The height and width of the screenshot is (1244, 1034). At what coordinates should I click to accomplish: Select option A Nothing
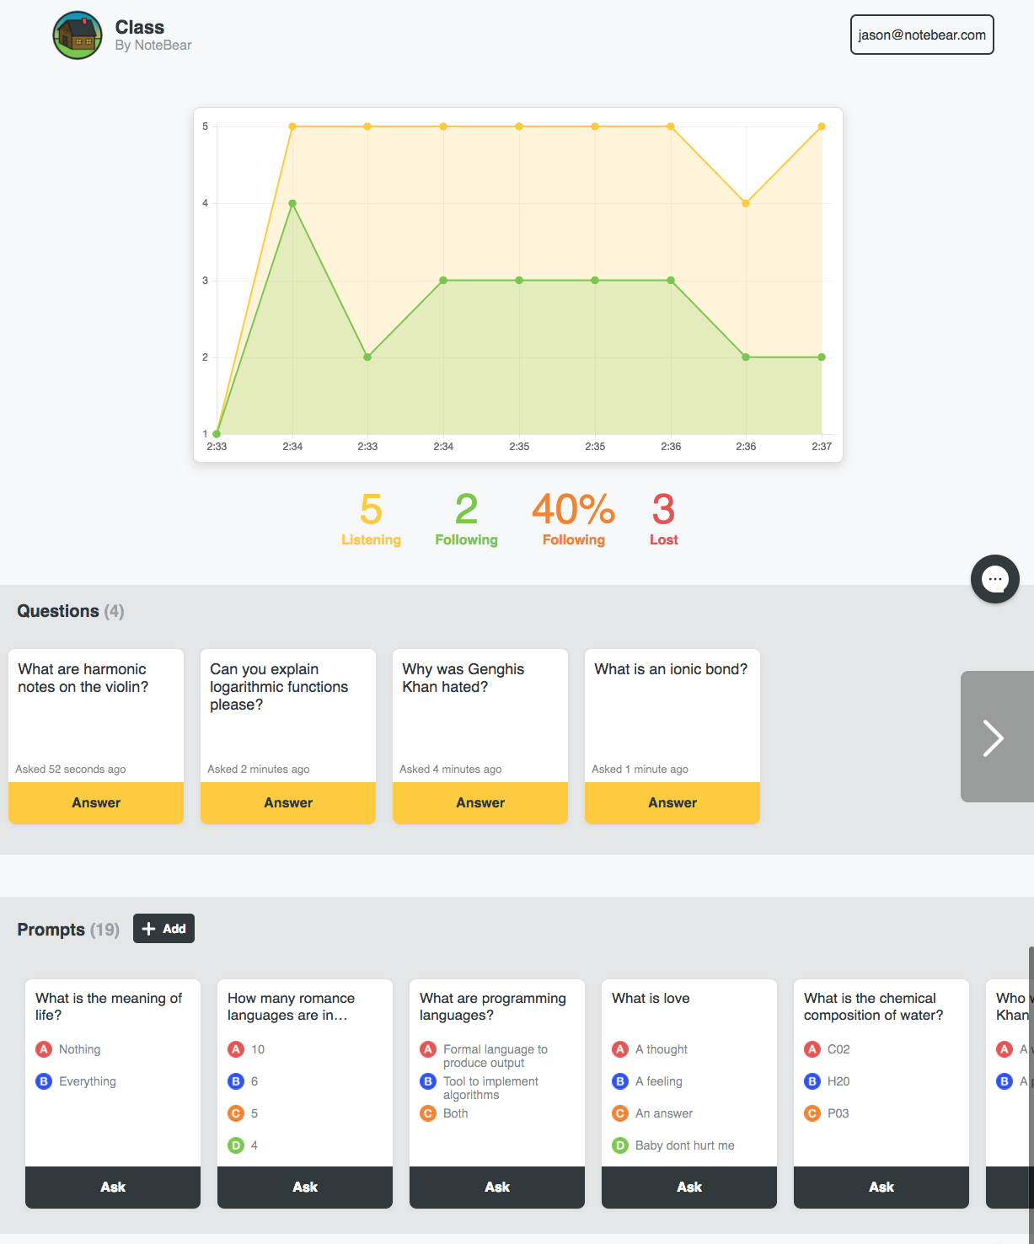(x=68, y=1049)
